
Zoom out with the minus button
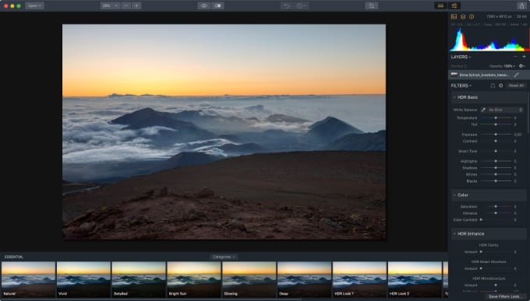[x=126, y=5]
